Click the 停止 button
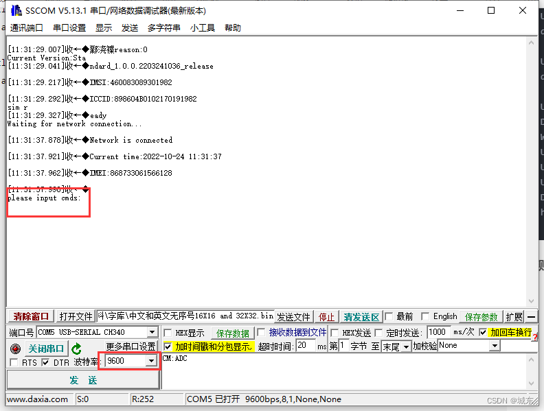Image resolution: width=544 pixels, height=411 pixels. point(326,317)
